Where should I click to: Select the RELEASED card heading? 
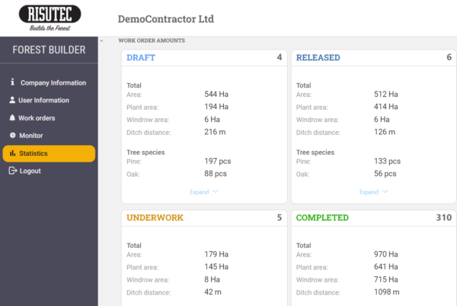[318, 57]
